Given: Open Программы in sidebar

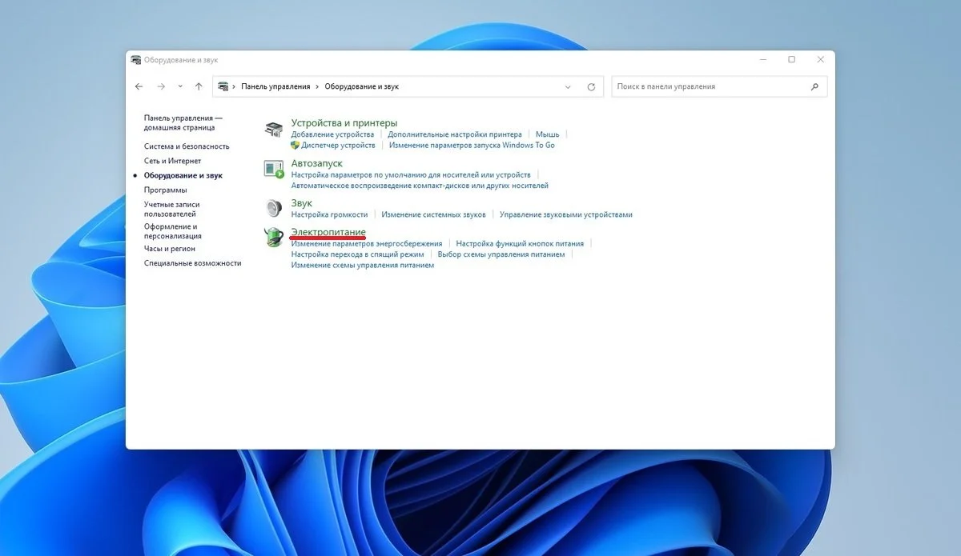Looking at the screenshot, I should click(166, 190).
